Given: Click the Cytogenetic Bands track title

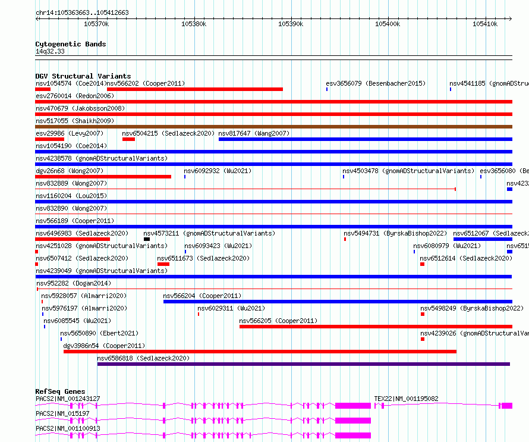Looking at the screenshot, I should pos(71,44).
